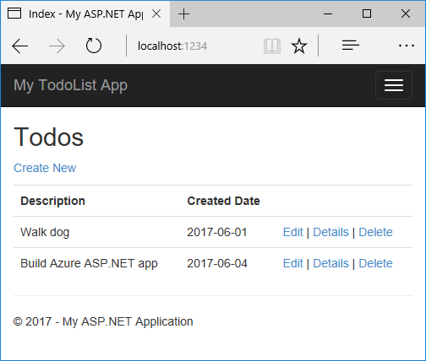The height and width of the screenshot is (361, 426).
Task: Click the Created Date column header
Action: click(x=224, y=201)
